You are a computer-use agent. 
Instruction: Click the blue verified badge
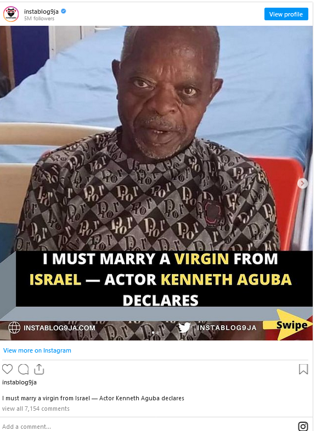[64, 12]
